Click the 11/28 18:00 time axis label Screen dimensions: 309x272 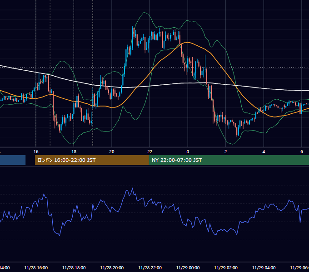click(x=74, y=267)
